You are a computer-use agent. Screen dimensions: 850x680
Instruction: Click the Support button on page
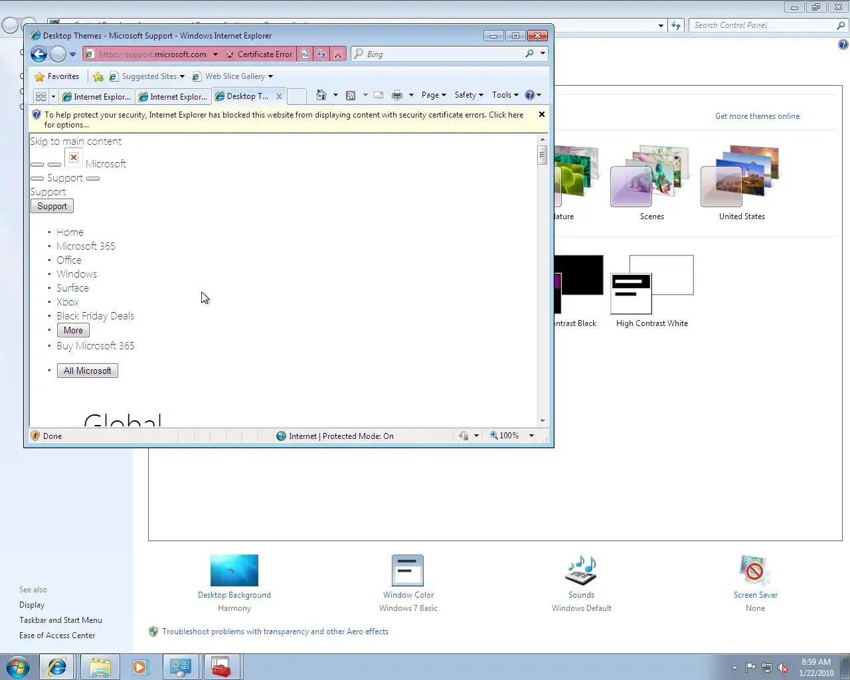pyautogui.click(x=52, y=207)
